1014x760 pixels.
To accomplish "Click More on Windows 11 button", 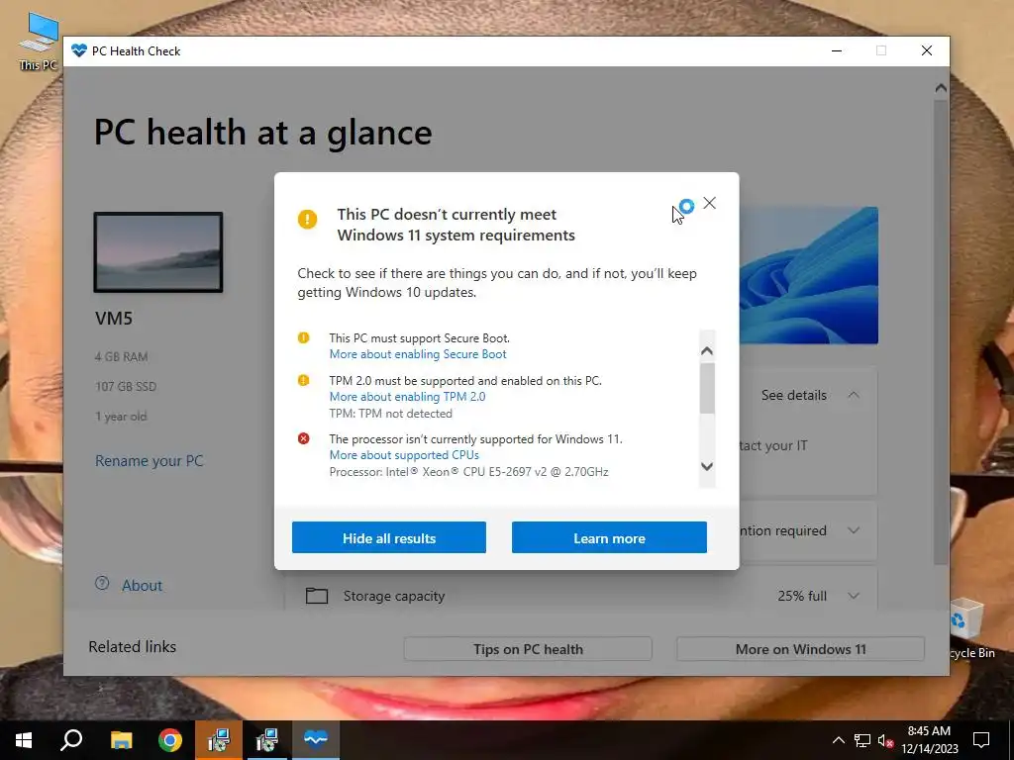I will click(x=800, y=649).
